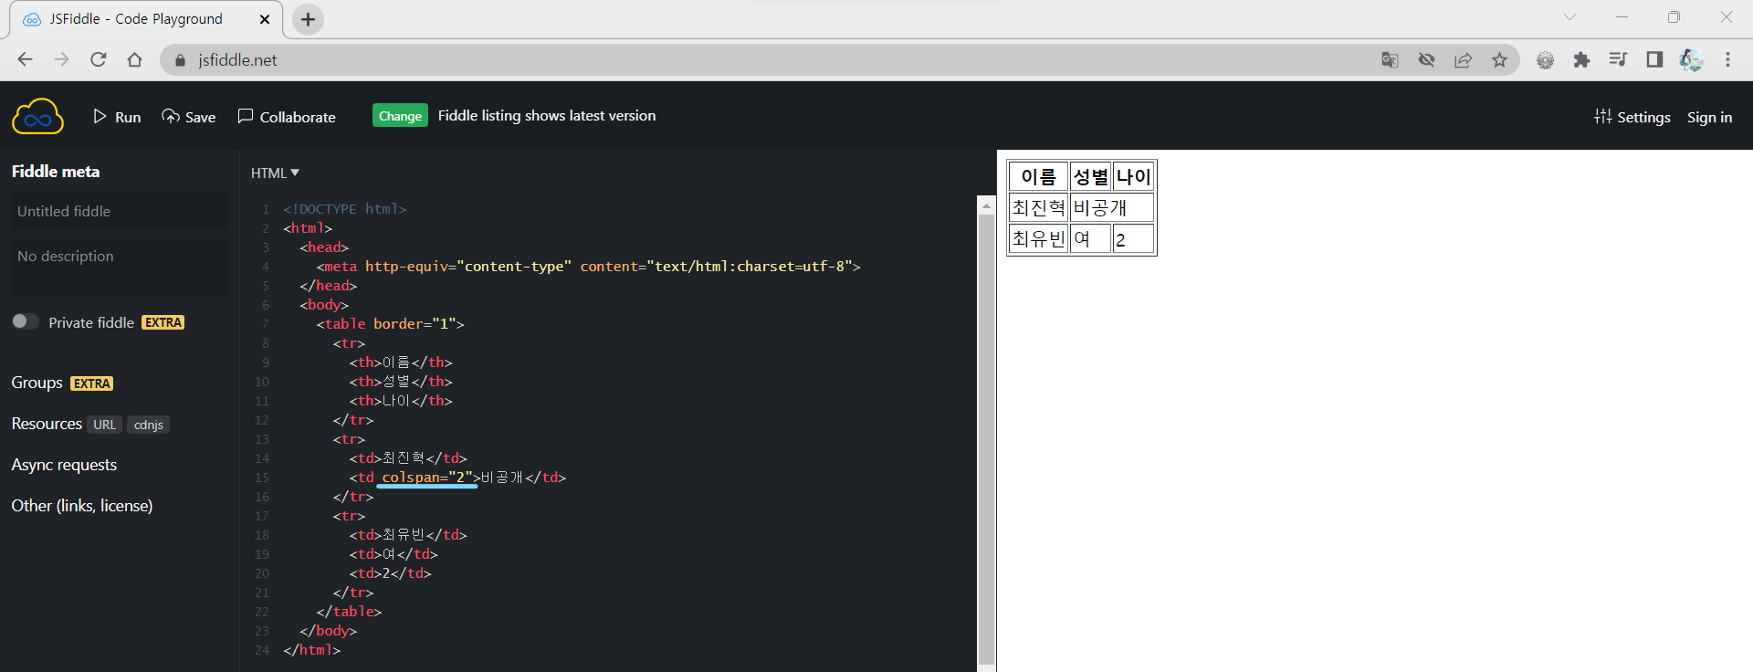Viewport: 1753px width, 672px height.
Task: Expand the HTML language dropdown
Action: point(275,173)
